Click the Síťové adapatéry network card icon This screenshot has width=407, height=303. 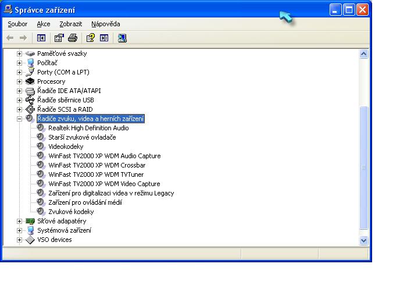click(30, 221)
